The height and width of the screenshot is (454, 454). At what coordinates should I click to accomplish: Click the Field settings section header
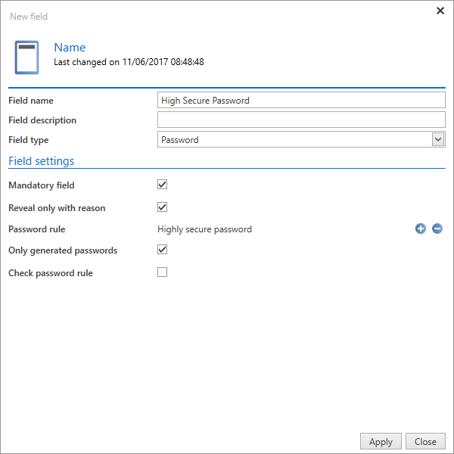tap(42, 161)
